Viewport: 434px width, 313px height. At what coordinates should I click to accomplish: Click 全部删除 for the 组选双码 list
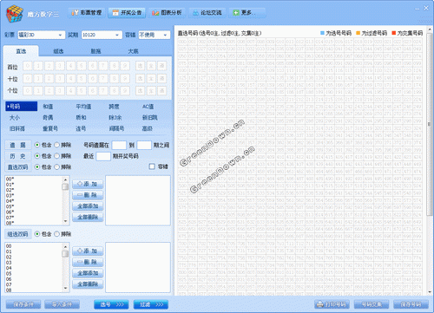pos(88,284)
